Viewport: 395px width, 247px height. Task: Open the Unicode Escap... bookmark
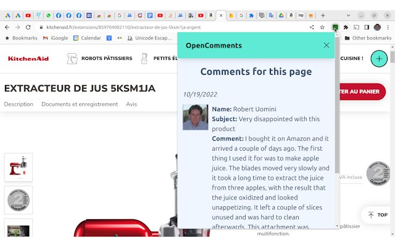tap(149, 38)
